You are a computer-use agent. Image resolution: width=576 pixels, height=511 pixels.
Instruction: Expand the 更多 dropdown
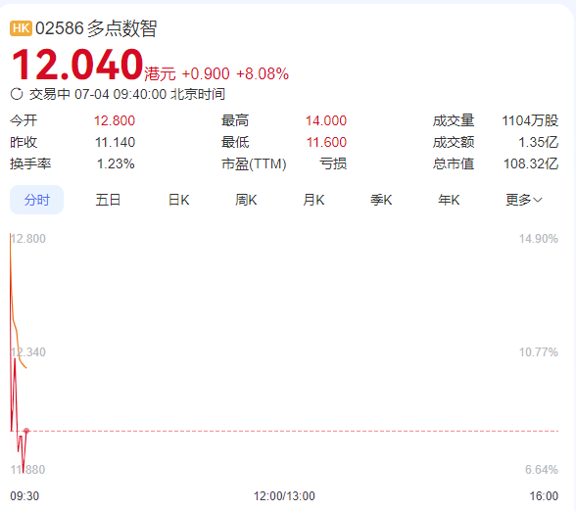coord(524,200)
